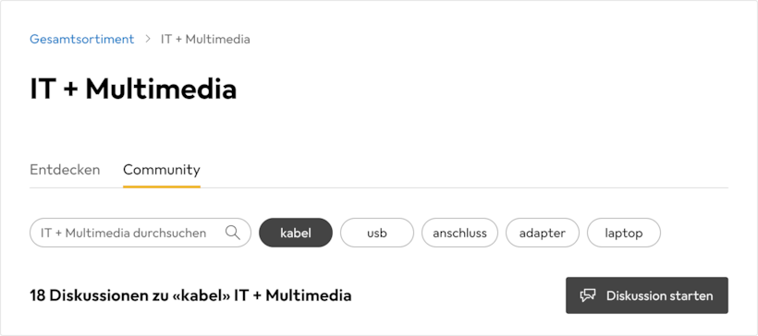Image resolution: width=758 pixels, height=336 pixels.
Task: Activate the laptop filter chip
Action: 624,233
